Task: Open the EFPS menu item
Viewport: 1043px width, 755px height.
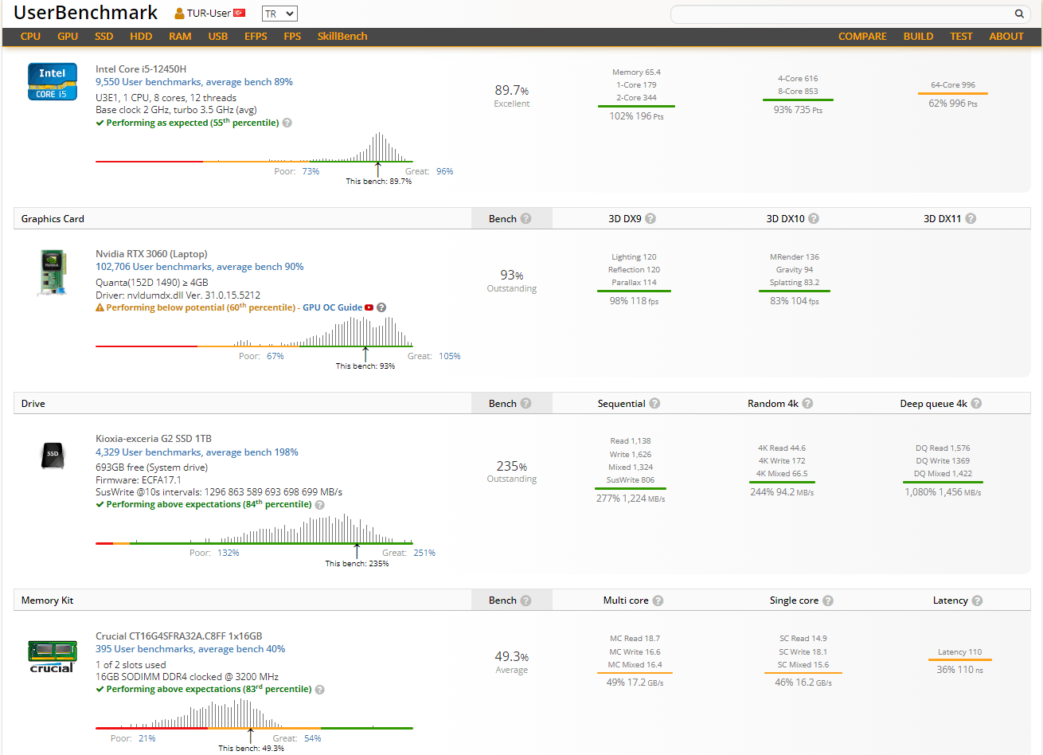Action: 256,36
